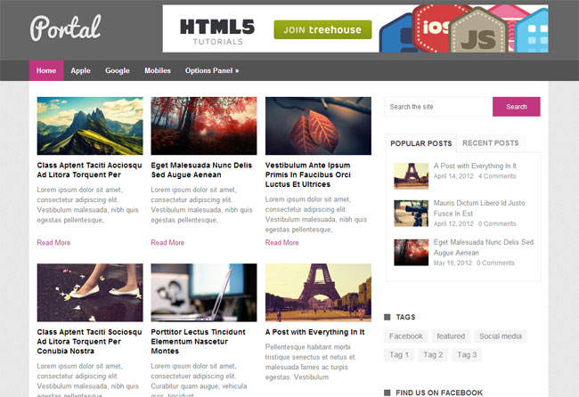This screenshot has height=397, width=579.
Task: Click the Portal site logo
Action: [65, 28]
